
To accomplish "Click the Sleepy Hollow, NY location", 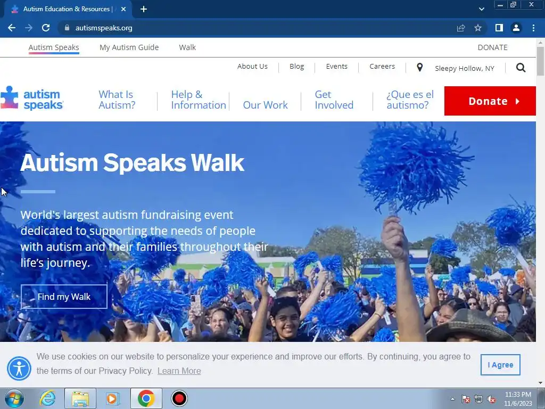I will point(464,68).
